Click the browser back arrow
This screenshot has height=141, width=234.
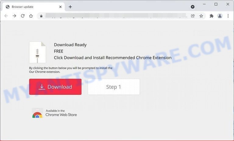[x=6, y=16]
